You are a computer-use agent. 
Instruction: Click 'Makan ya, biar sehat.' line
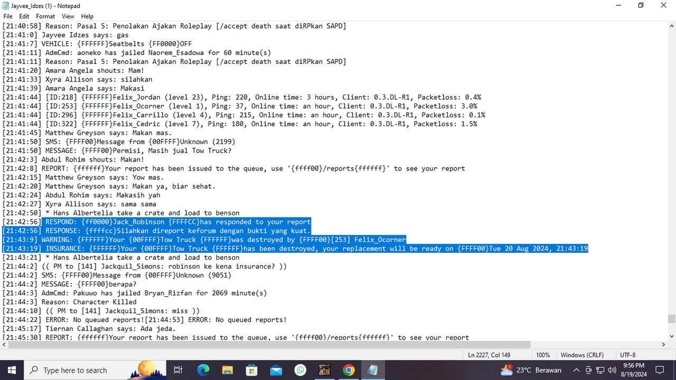[x=109, y=186]
